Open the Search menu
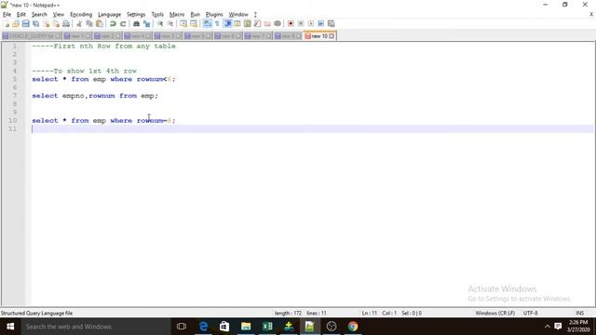The width and height of the screenshot is (596, 335). 39,15
